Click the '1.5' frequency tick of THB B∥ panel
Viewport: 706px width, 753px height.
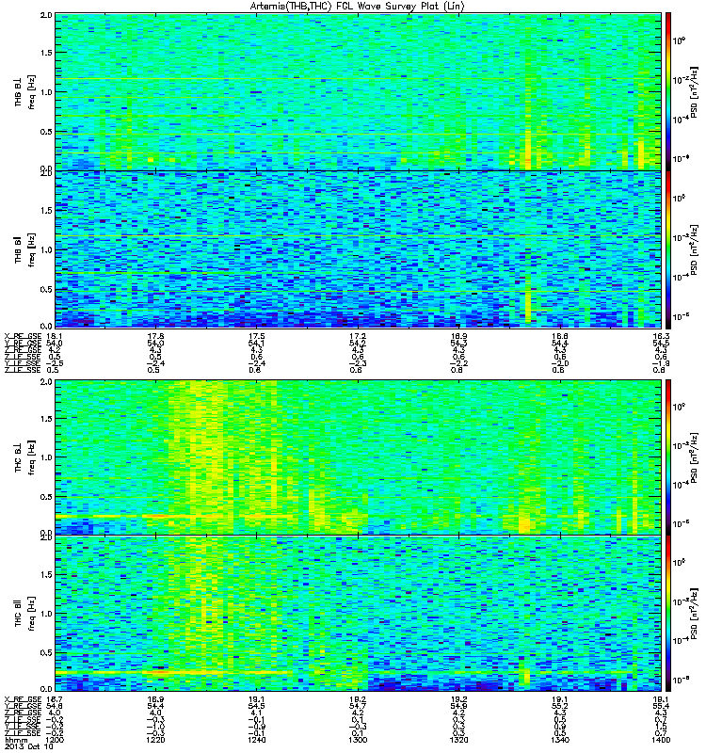pyautogui.click(x=46, y=210)
